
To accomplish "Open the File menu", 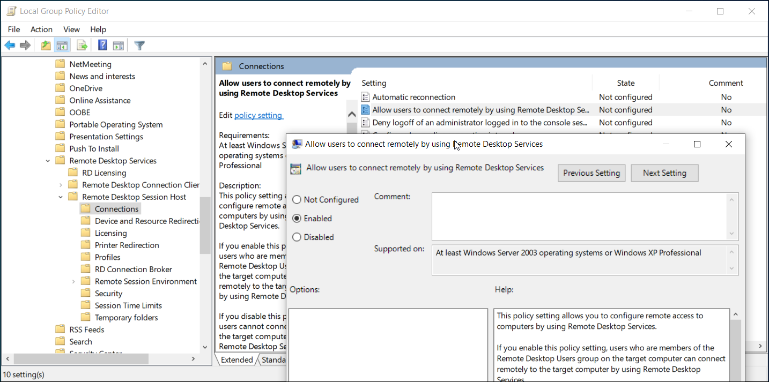I will coord(14,29).
